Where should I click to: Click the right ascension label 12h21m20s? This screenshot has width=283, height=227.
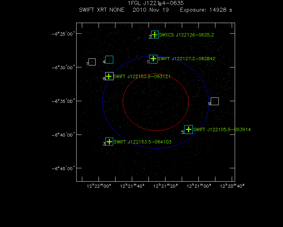coord(165,186)
